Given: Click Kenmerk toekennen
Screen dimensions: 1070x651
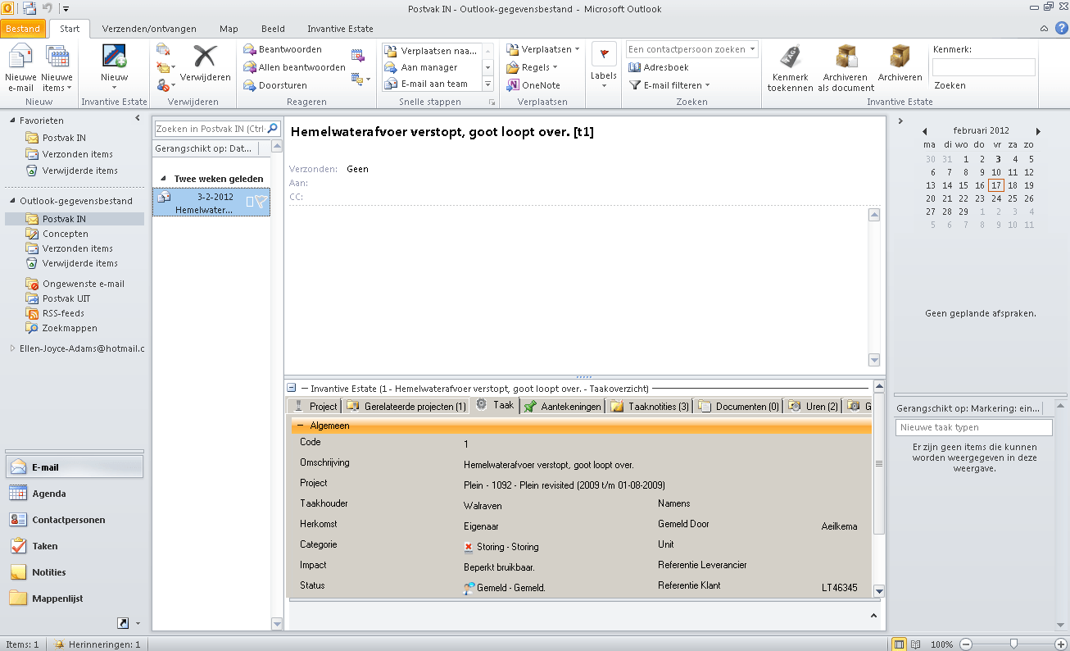Looking at the screenshot, I should [790, 68].
